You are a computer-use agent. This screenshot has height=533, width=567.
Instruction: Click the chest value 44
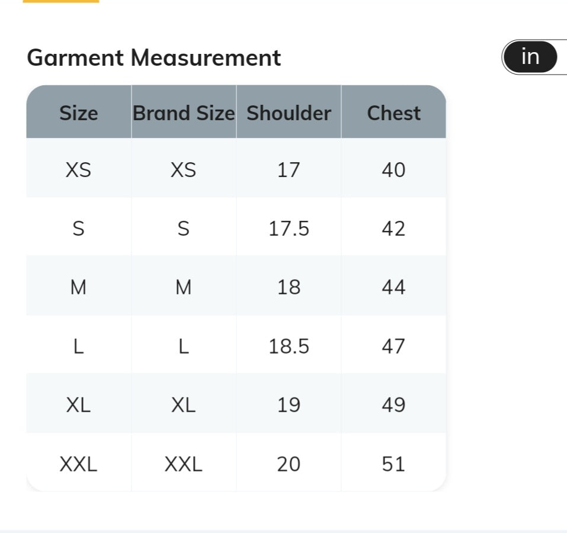(x=393, y=286)
